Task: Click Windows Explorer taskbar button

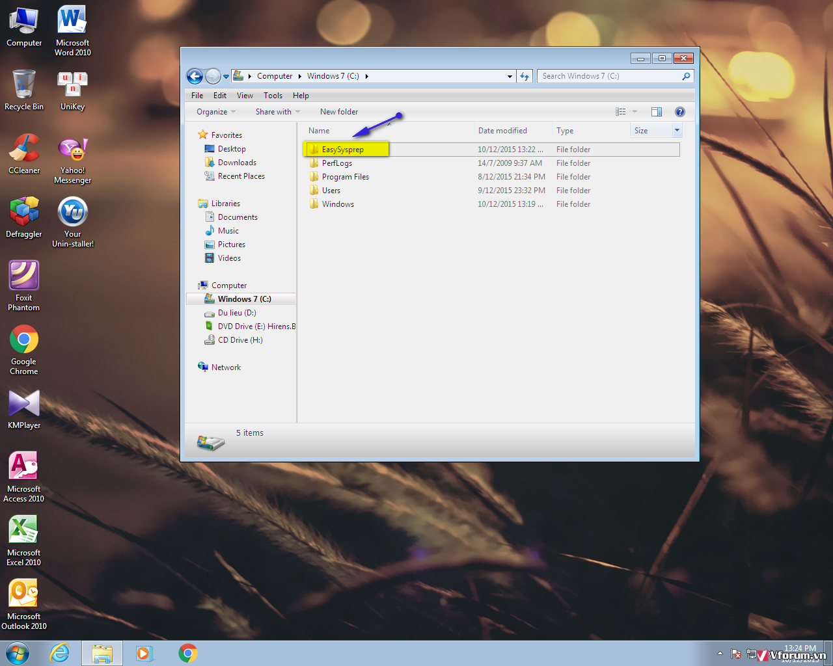Action: point(102,653)
